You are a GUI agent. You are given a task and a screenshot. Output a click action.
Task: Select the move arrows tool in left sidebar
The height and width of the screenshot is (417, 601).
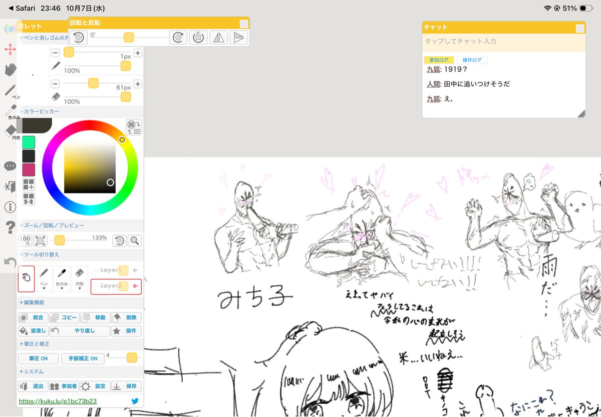[x=10, y=49]
